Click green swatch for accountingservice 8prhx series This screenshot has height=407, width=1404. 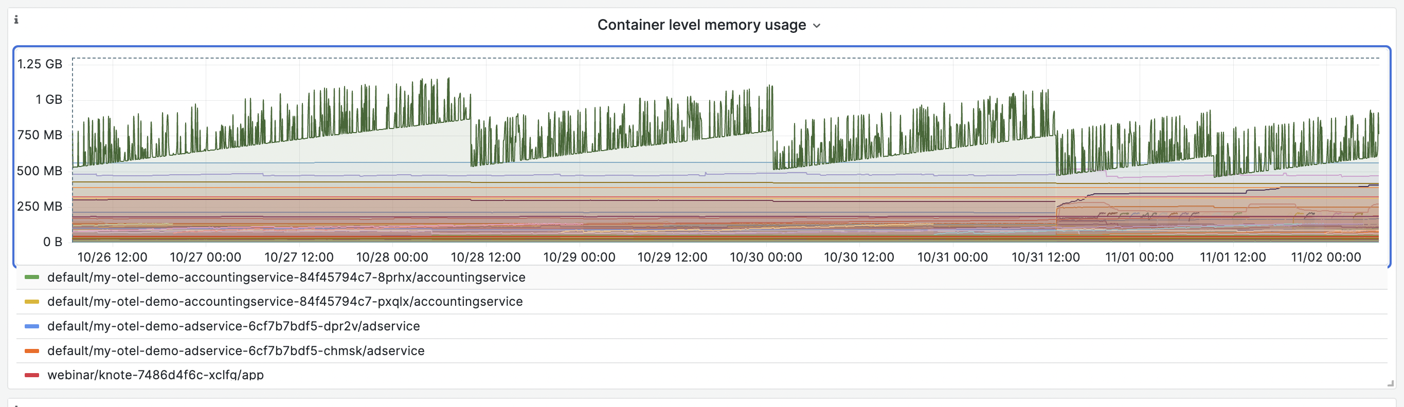click(32, 277)
